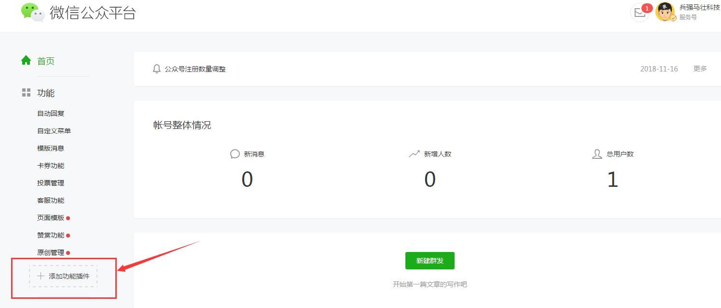
Task: Select 投票管理 menu item
Action: [51, 183]
